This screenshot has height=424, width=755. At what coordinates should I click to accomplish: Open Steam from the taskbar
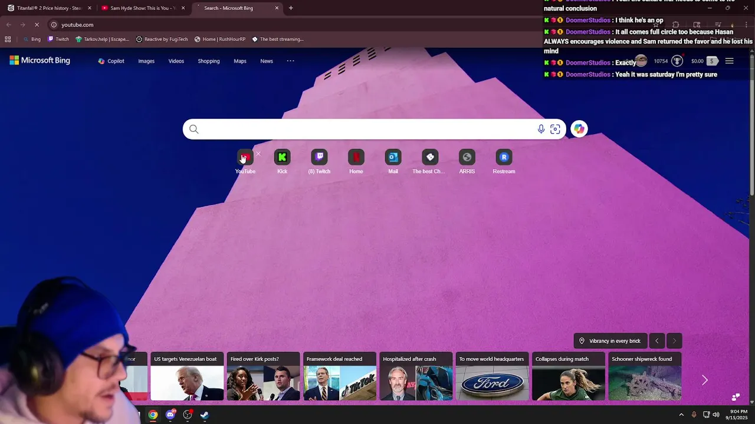(x=204, y=415)
